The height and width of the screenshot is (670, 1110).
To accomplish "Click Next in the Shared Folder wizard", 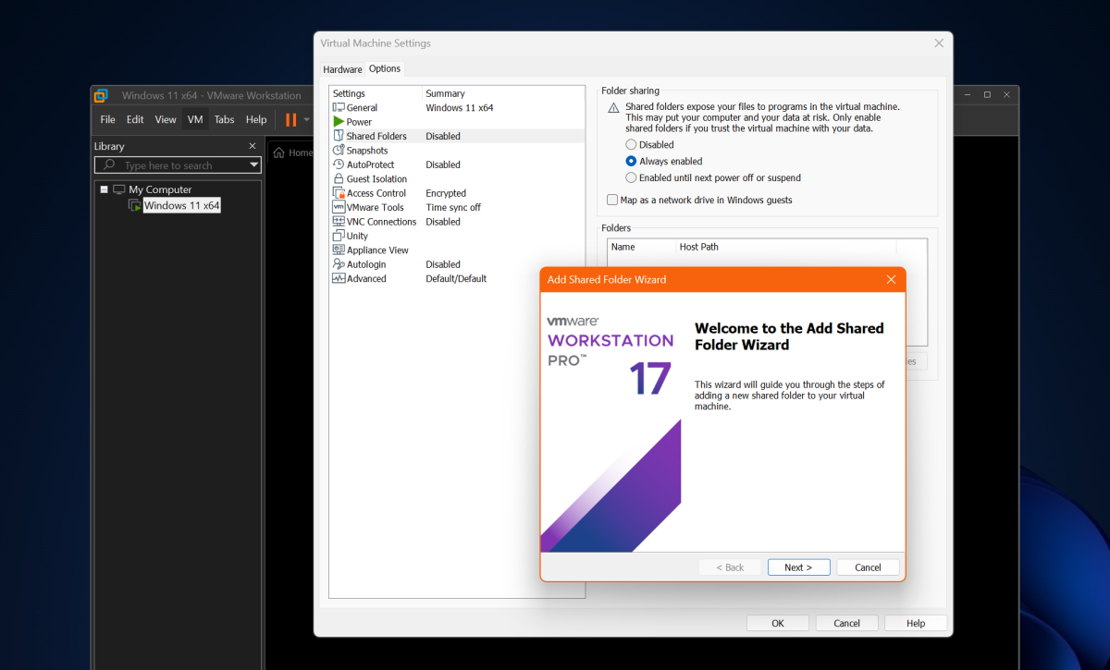I will coord(797,566).
